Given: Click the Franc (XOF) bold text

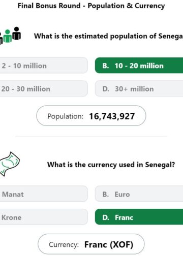Looking at the screenshot, I should 109,245.
